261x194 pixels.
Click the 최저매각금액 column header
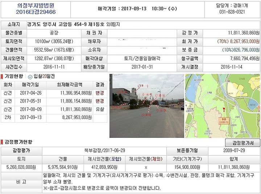point(70,85)
